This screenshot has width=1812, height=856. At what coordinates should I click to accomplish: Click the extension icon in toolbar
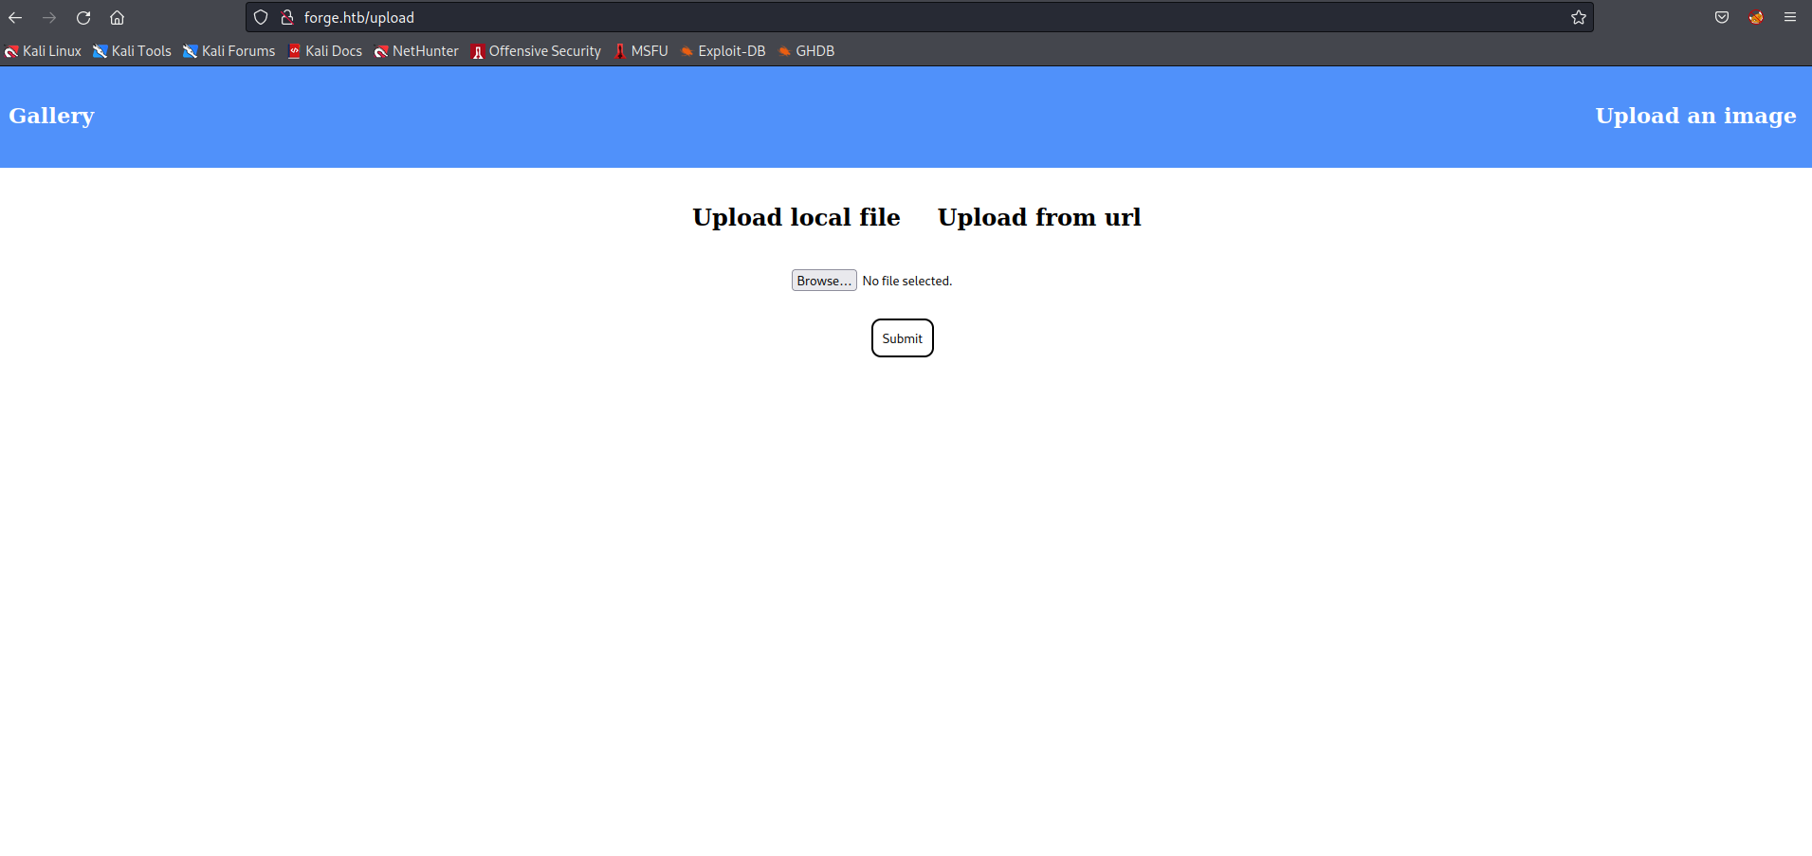pos(1756,18)
